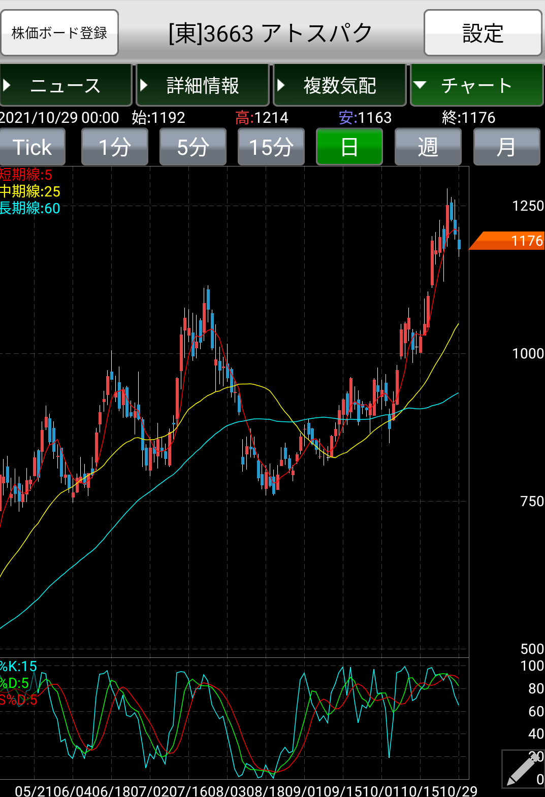Image resolution: width=545 pixels, height=797 pixels.
Task: Switch to 月 monthly chart
Action: click(x=506, y=147)
